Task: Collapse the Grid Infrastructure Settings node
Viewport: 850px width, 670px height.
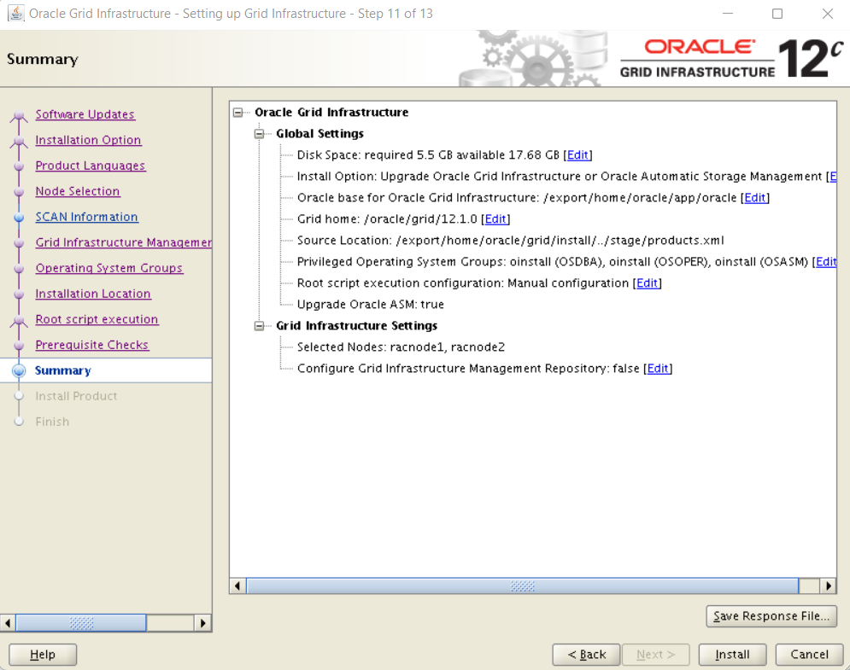Action: click(259, 325)
